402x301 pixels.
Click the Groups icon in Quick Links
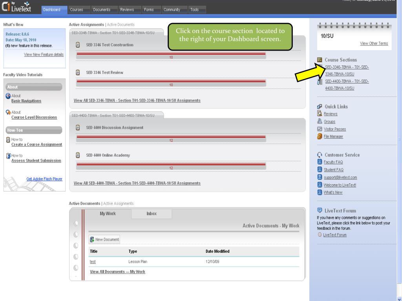[x=320, y=121]
